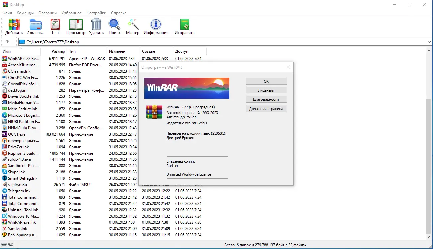The width and height of the screenshot is (433, 249).
Task: Open the Команды menu
Action: (x=25, y=13)
